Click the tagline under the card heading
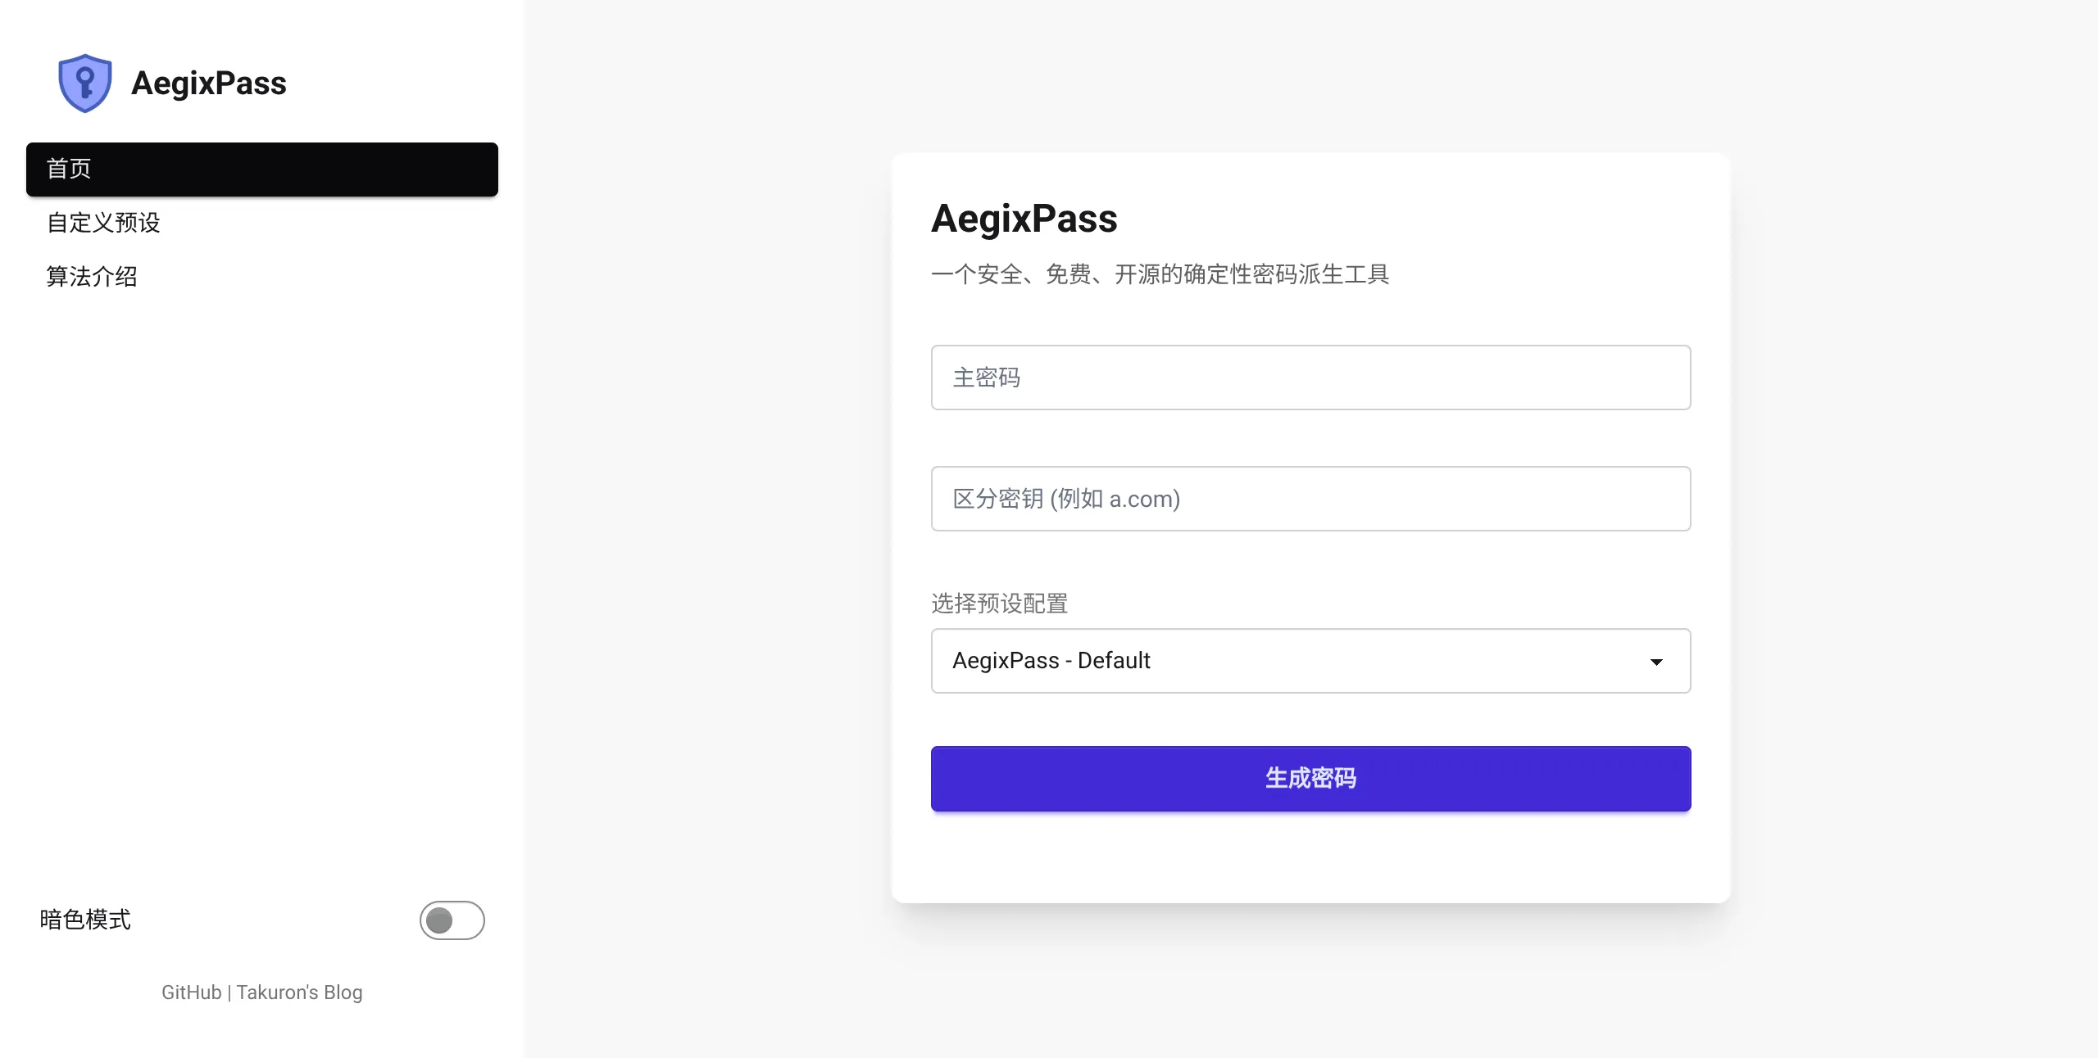Image resolution: width=2098 pixels, height=1058 pixels. [x=1160, y=274]
